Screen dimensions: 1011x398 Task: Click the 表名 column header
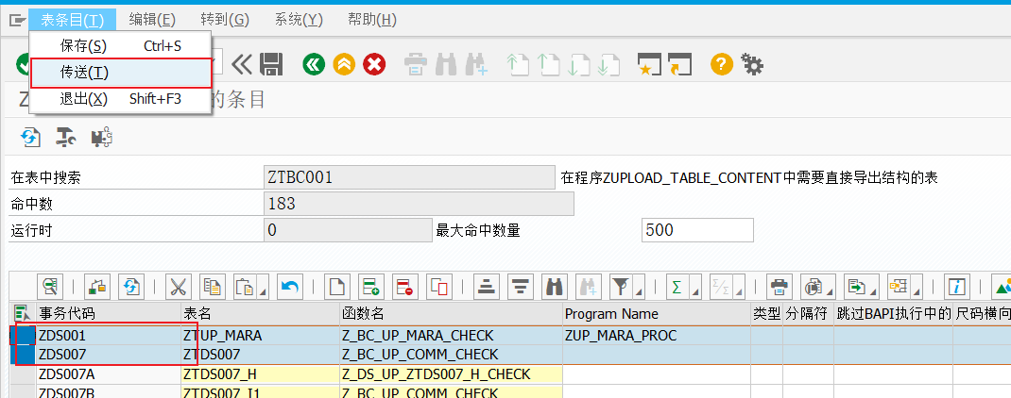261,314
